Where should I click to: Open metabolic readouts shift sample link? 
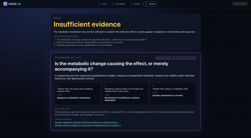click(87, 122)
